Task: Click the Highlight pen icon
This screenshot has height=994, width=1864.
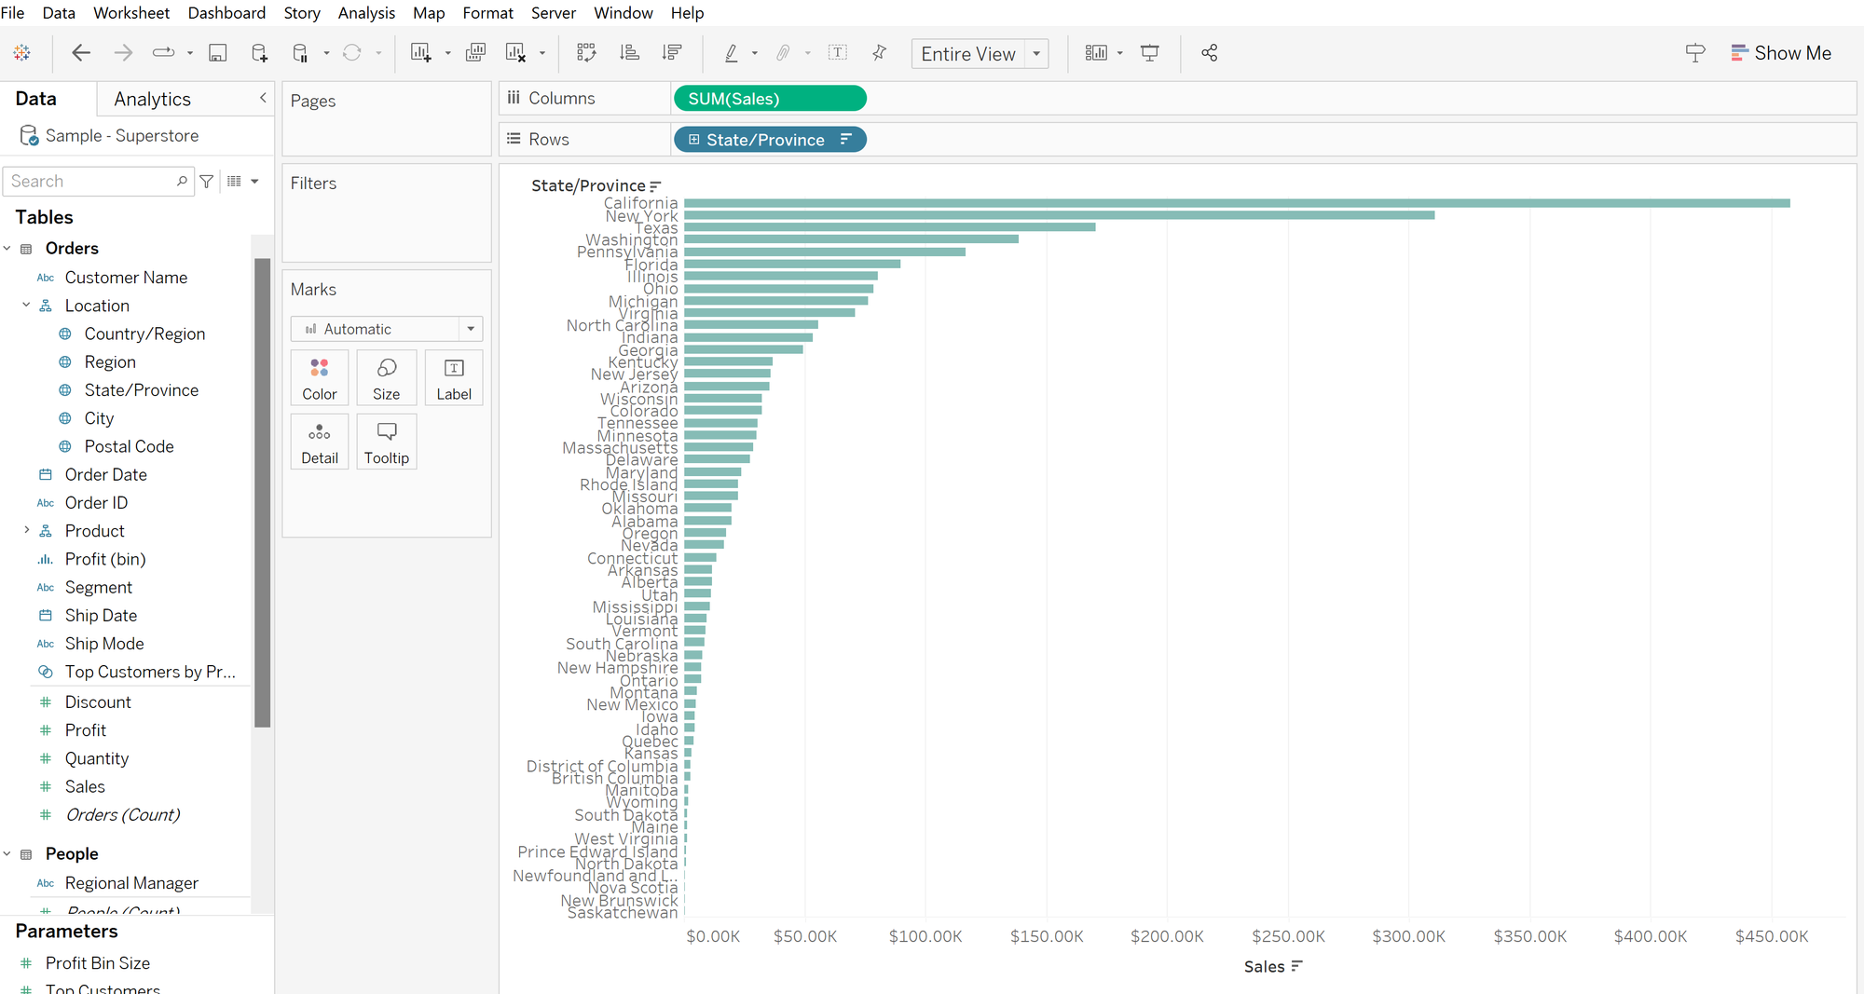Action: point(732,53)
